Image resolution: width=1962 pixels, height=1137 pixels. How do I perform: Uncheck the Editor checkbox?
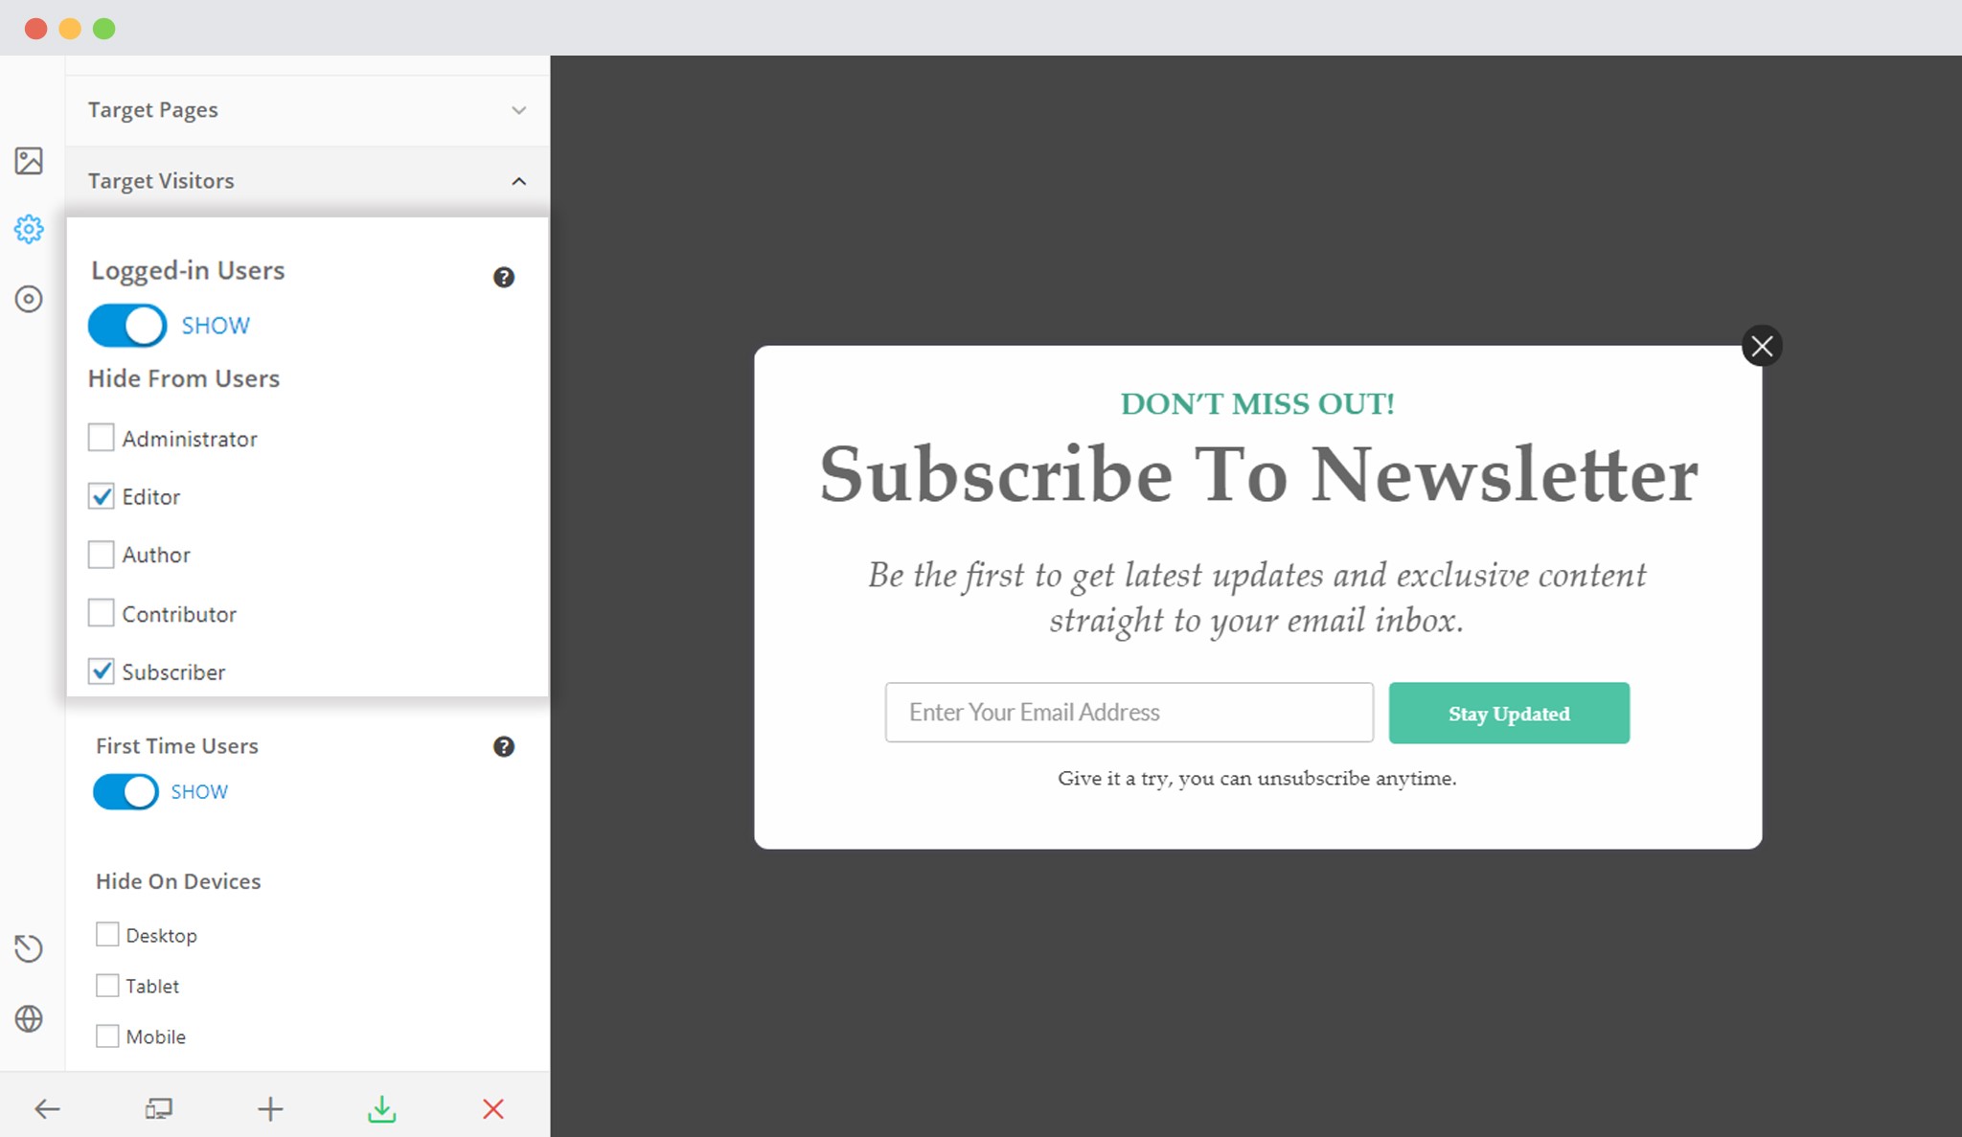[x=101, y=496]
